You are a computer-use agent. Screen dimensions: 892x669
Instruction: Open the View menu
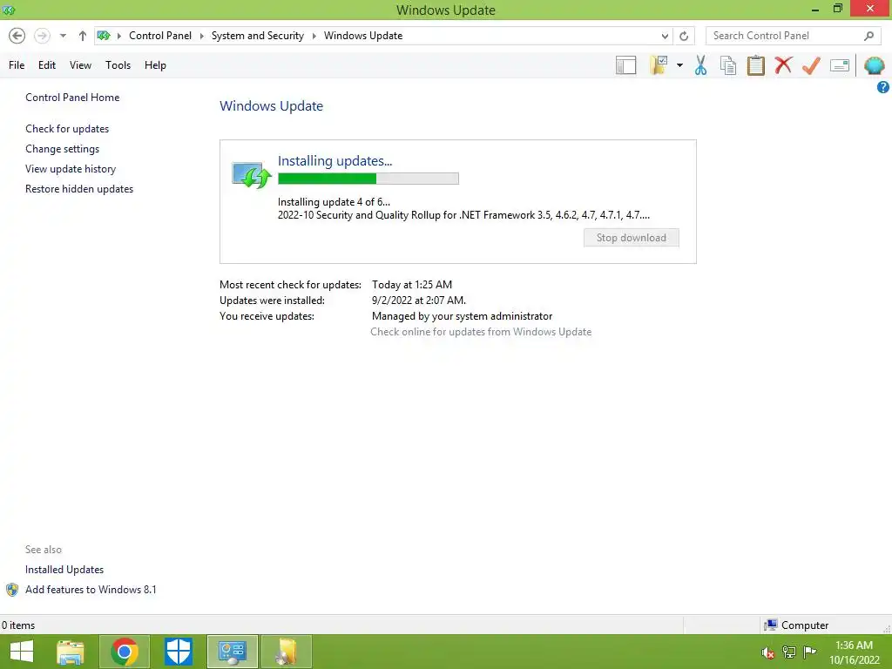[80, 65]
